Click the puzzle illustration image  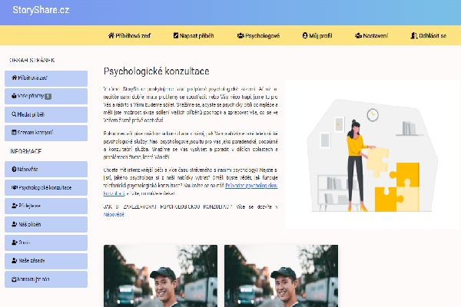(x=372, y=153)
